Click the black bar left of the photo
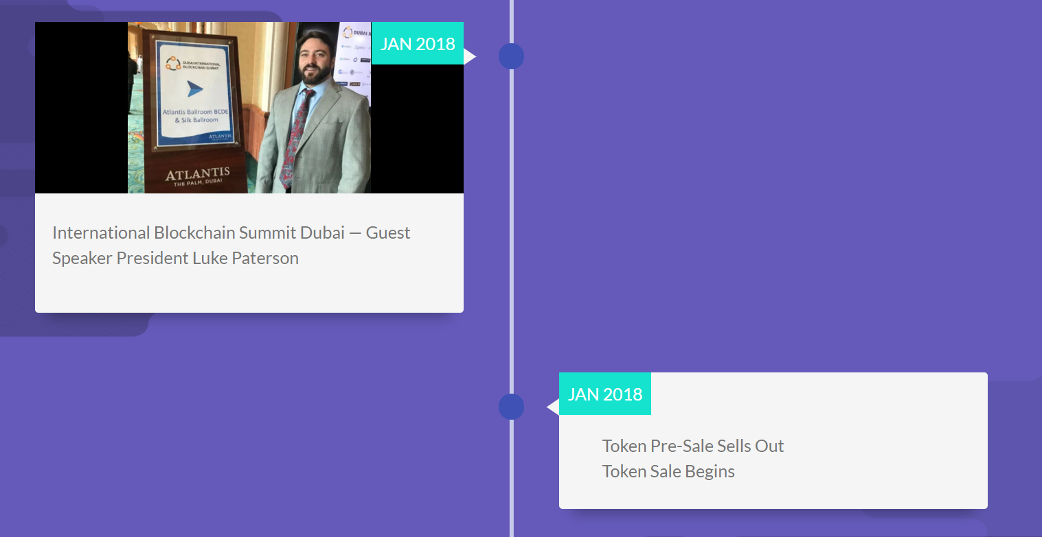1042x537 pixels. (81, 108)
